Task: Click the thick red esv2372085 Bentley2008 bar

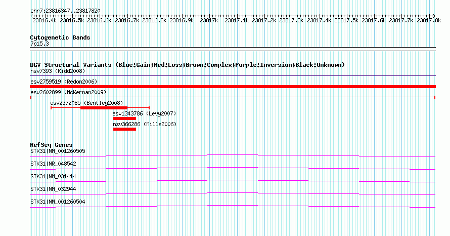Action: pyautogui.click(x=104, y=108)
